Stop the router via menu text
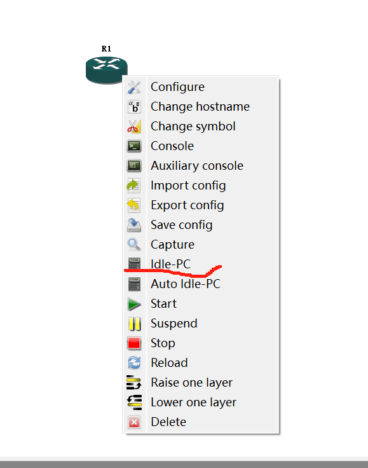Image resolution: width=368 pixels, height=468 pixels. [163, 343]
